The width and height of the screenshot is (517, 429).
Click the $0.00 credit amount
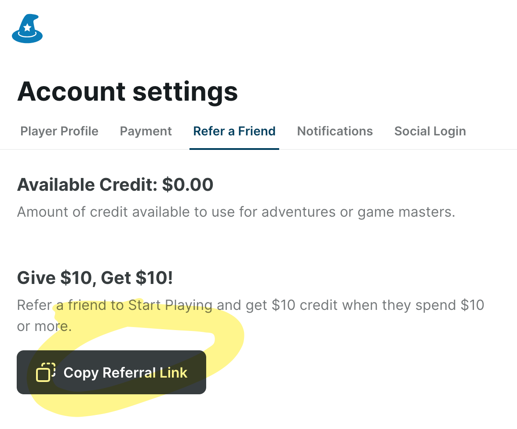point(188,185)
